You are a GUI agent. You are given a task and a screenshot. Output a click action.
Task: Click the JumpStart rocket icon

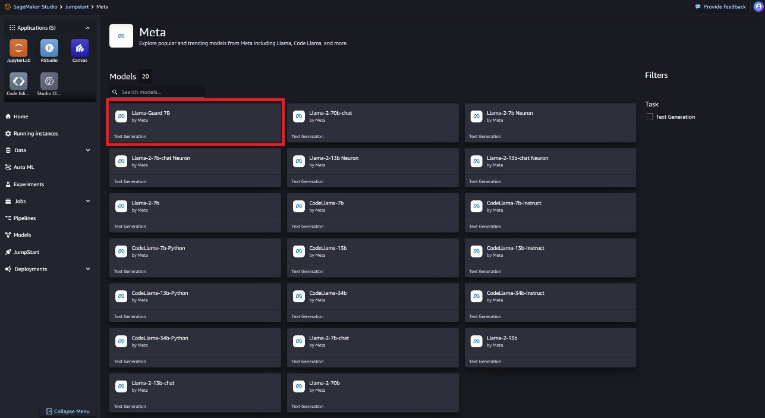[x=8, y=252]
